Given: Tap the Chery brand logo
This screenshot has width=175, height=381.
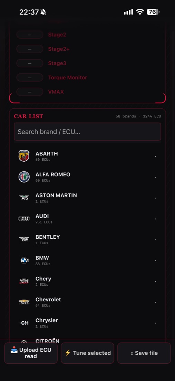Looking at the screenshot, I should (x=24, y=281).
